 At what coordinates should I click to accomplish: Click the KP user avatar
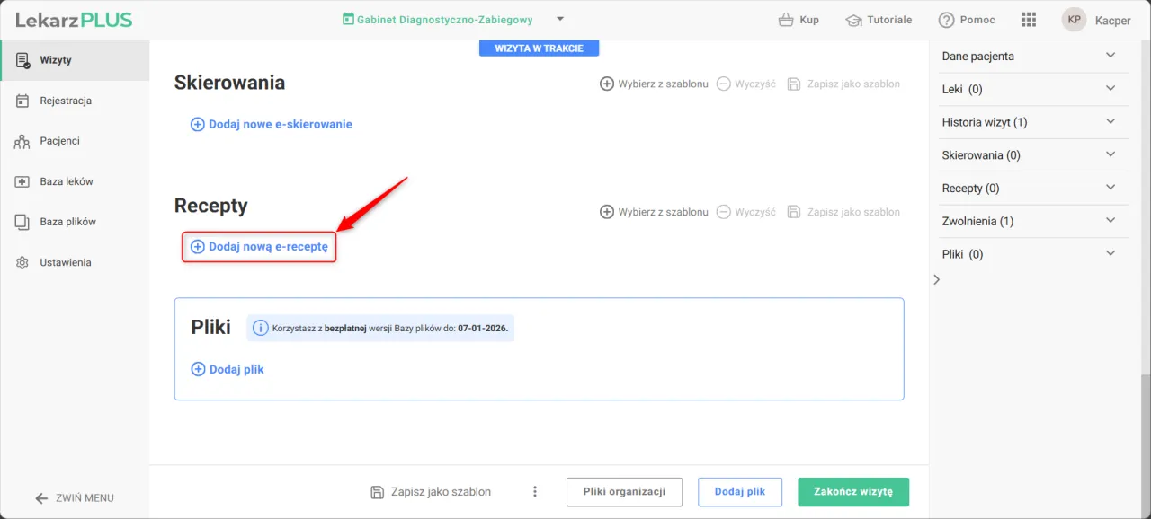coord(1074,20)
